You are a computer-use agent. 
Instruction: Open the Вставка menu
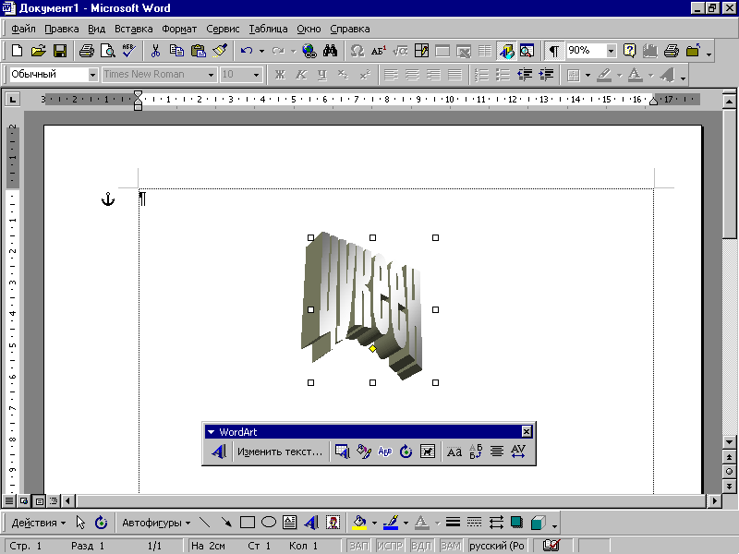tap(134, 29)
